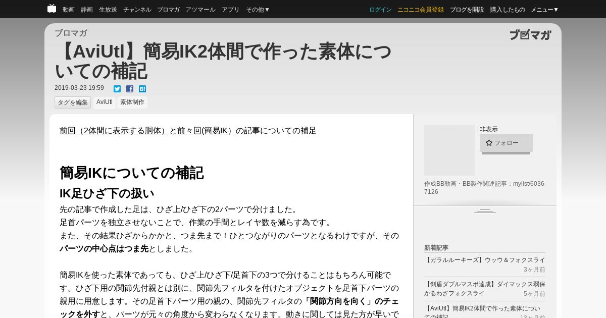Click the ブロマガ label above title
Screen dimensions: 606x318
coord(71,33)
